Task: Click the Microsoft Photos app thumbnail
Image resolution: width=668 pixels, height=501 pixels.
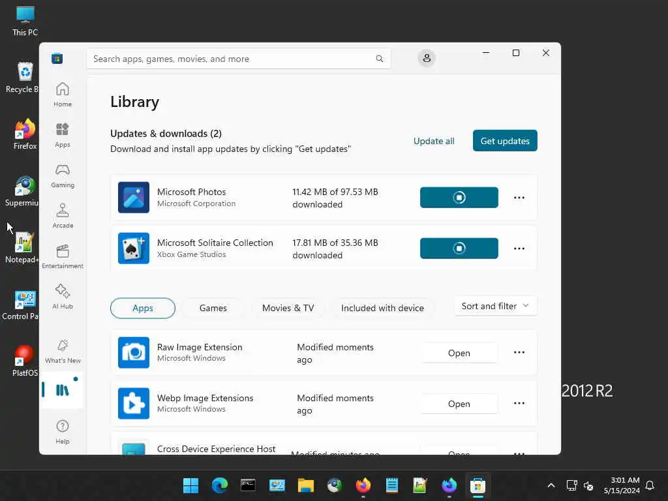Action: (133, 197)
